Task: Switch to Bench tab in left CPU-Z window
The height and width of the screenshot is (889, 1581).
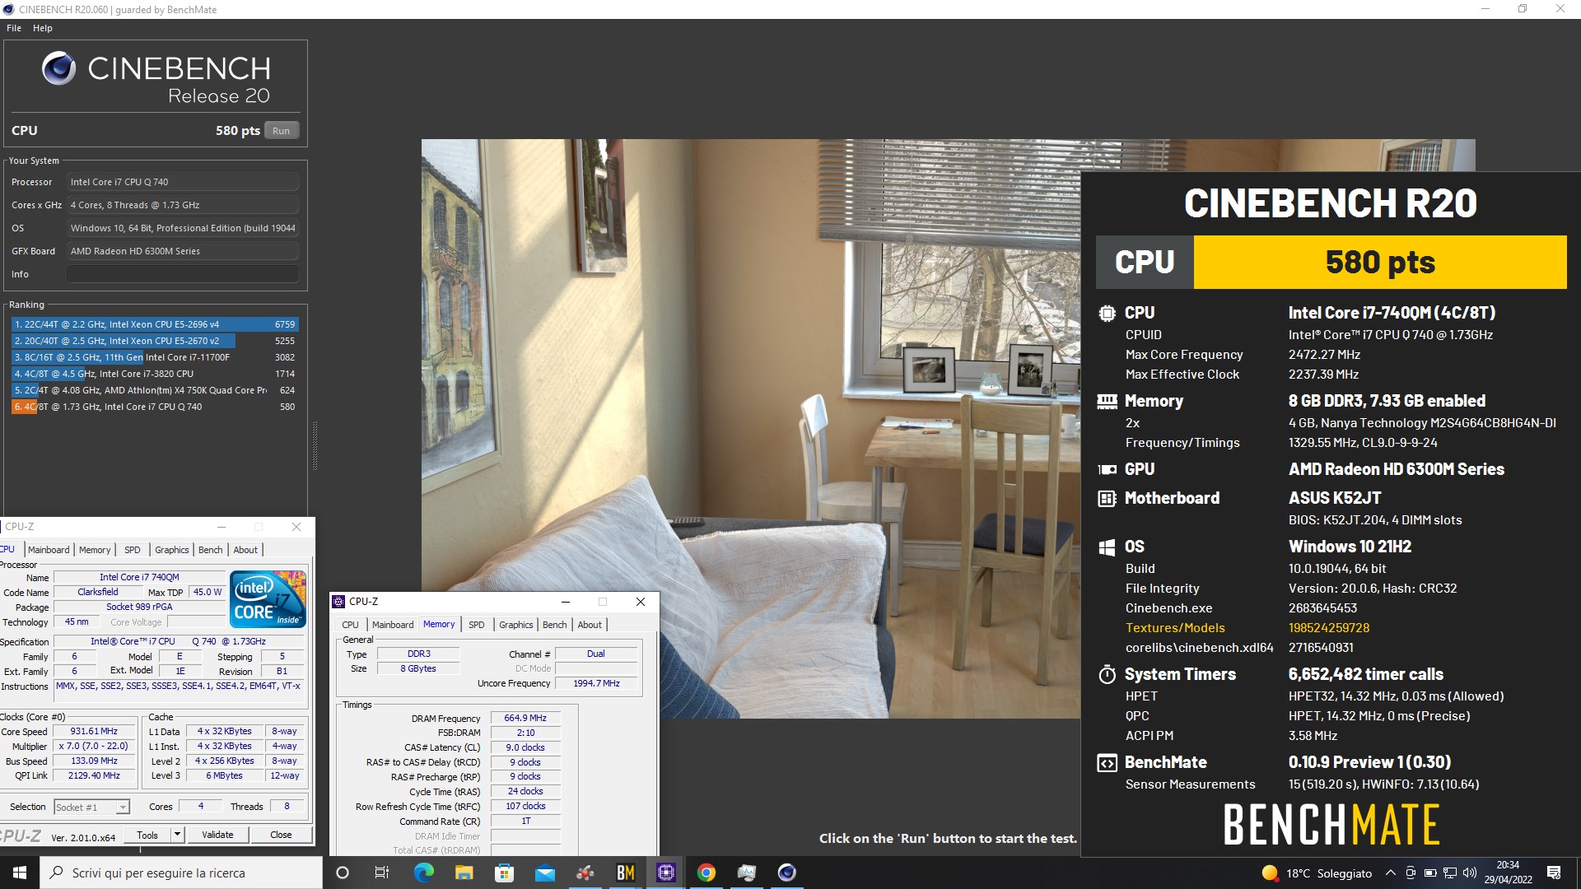Action: pyautogui.click(x=211, y=550)
